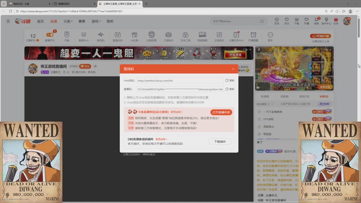Open 消息 notifications bell

coord(317,21)
